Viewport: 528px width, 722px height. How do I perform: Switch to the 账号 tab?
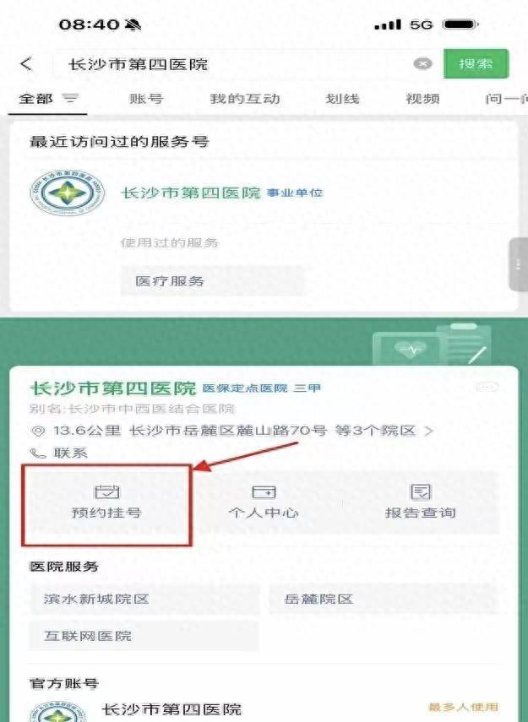146,99
